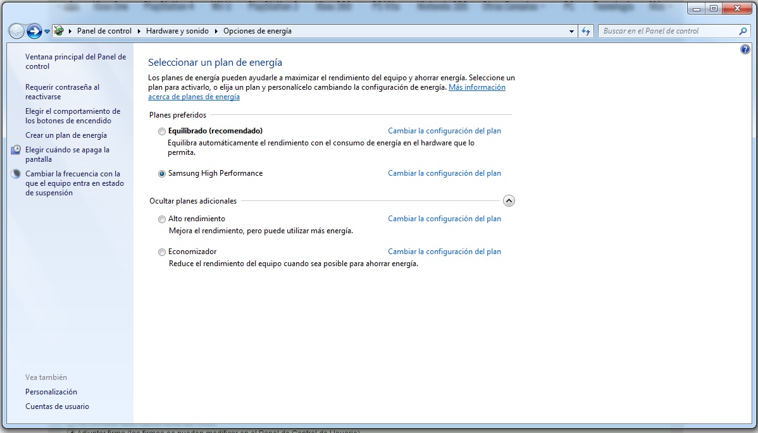Click the Control Panel address bar icon
Screen dimensions: 758x433
[x=58, y=31]
